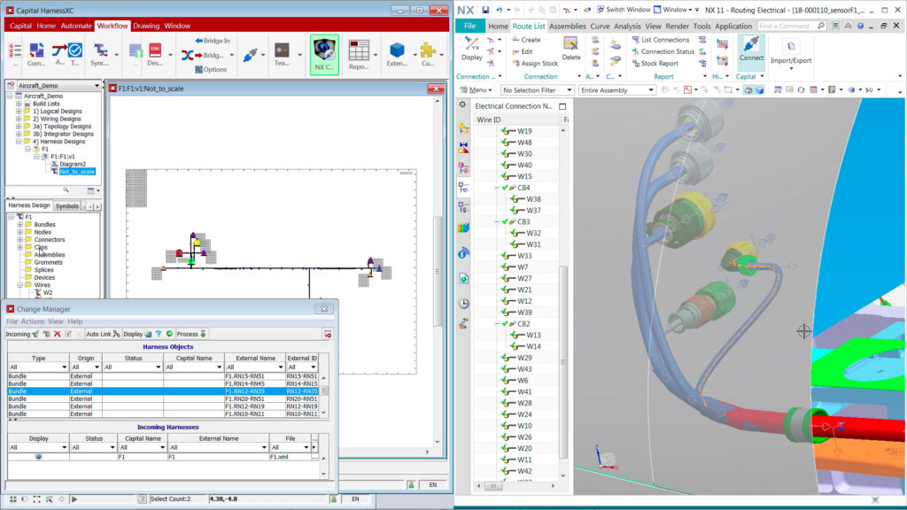Click the NX Connect icon in Capital HarnessXC
Image resolution: width=907 pixels, height=510 pixels.
324,54
